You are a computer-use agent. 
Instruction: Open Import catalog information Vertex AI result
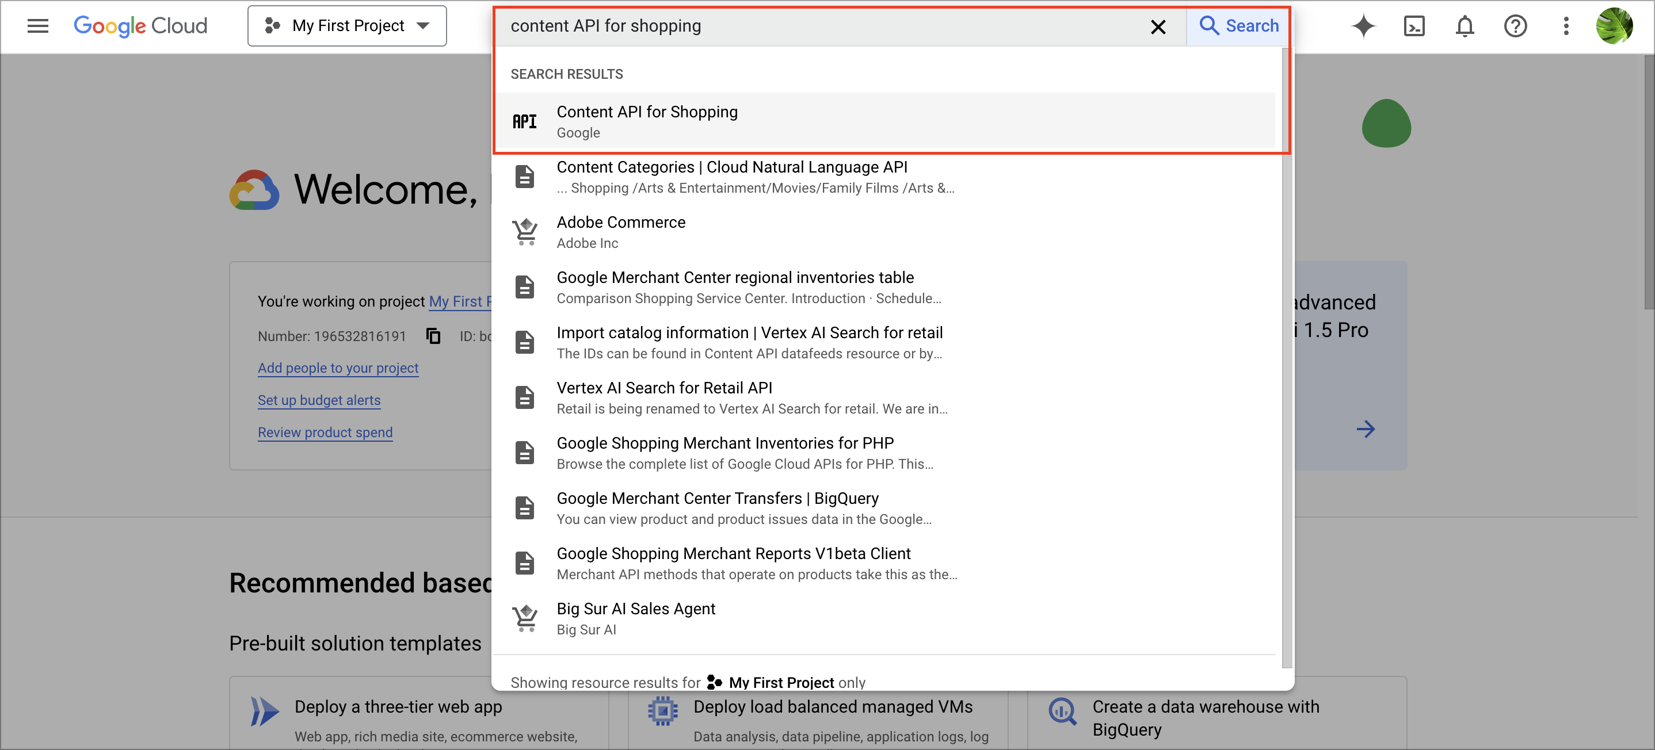885,342
